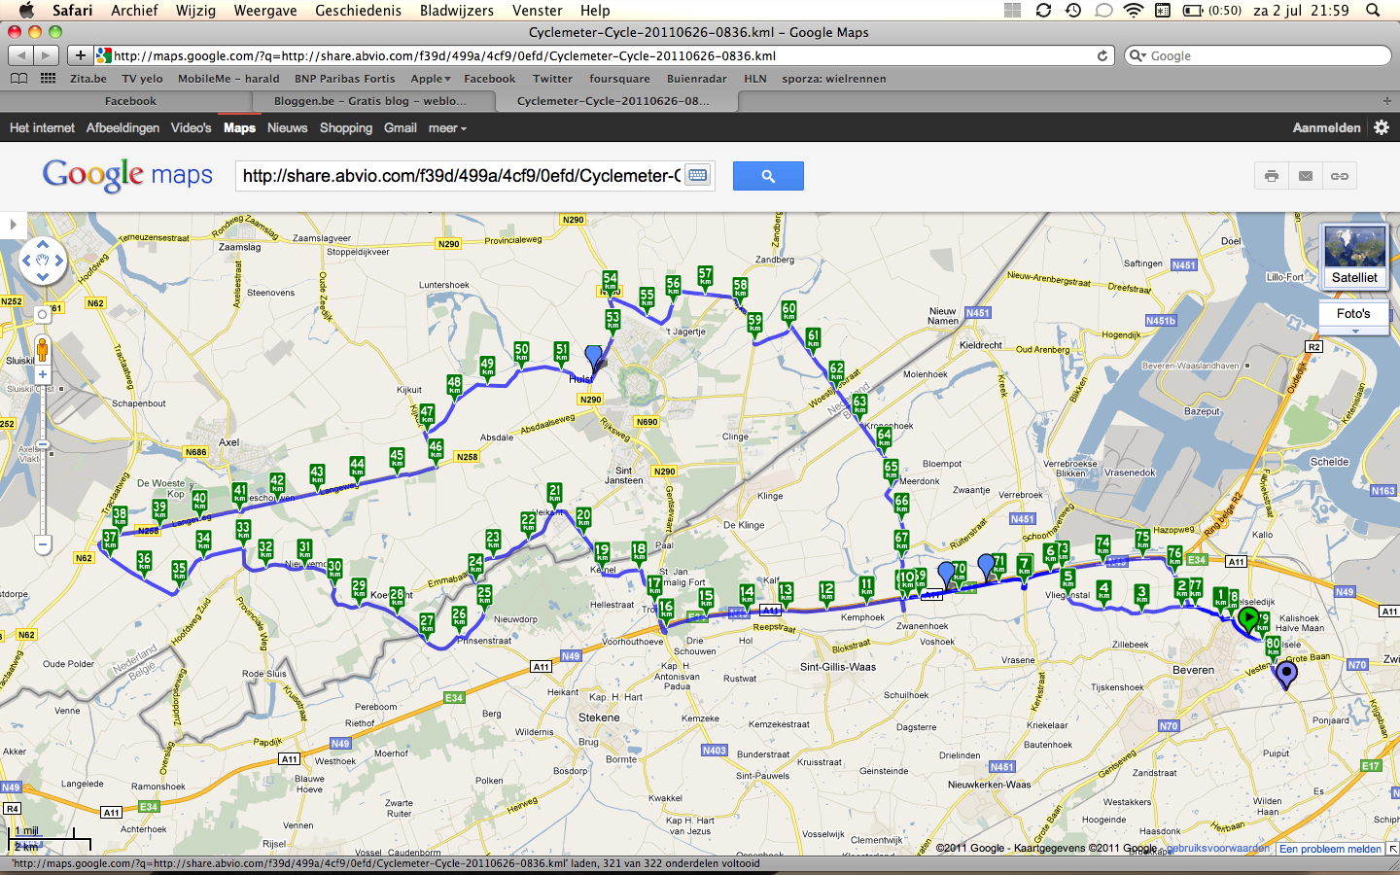Select the Cyclemeter-Cycle tab

(617, 101)
